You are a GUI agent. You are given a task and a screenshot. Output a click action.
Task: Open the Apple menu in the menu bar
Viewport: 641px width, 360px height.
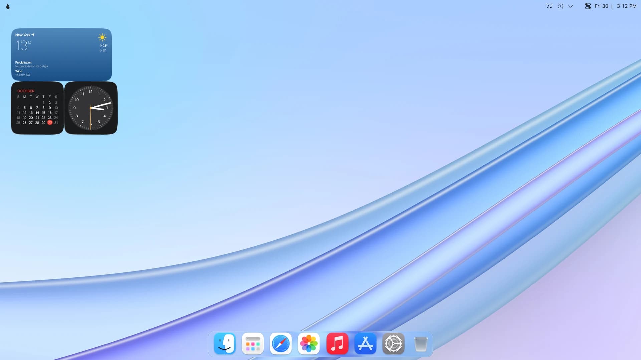pyautogui.click(x=8, y=6)
